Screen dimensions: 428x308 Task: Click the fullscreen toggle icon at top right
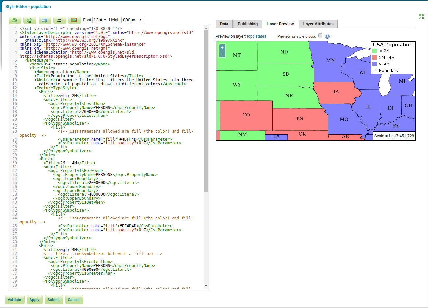(x=422, y=16)
